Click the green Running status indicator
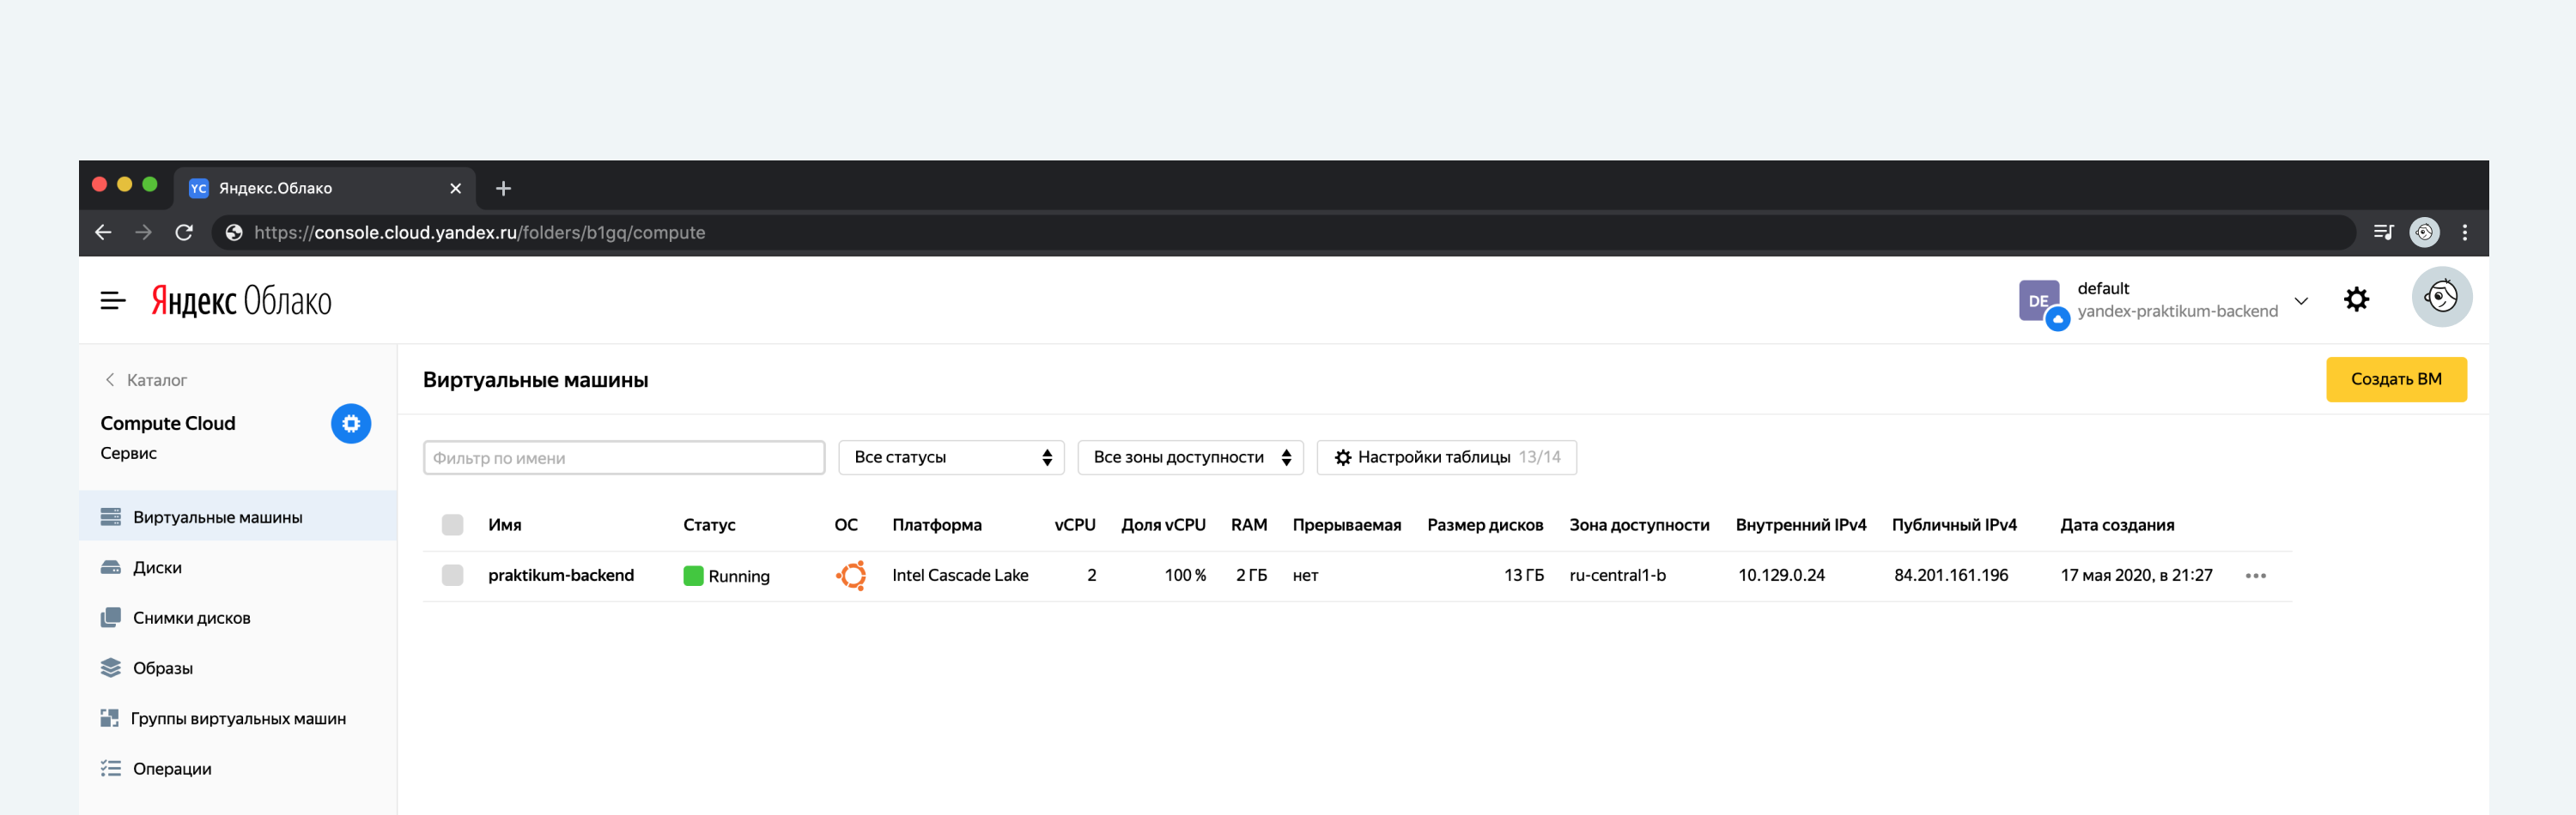Screen dimensions: 2576x815 pyautogui.click(x=693, y=577)
